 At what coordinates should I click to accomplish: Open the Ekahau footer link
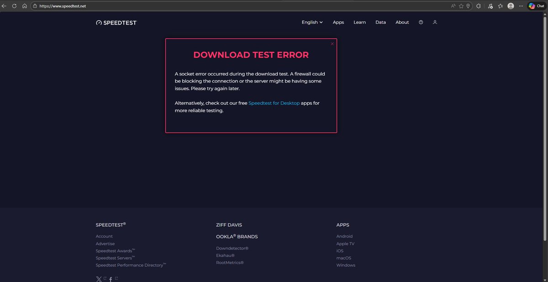225,256
